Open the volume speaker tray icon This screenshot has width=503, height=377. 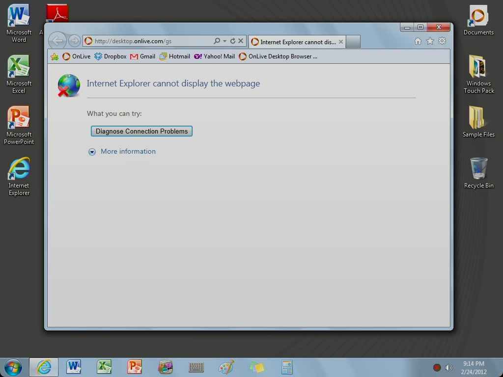[449, 368]
